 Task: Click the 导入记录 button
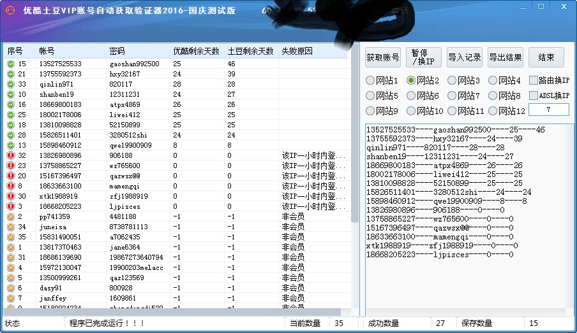pos(465,57)
